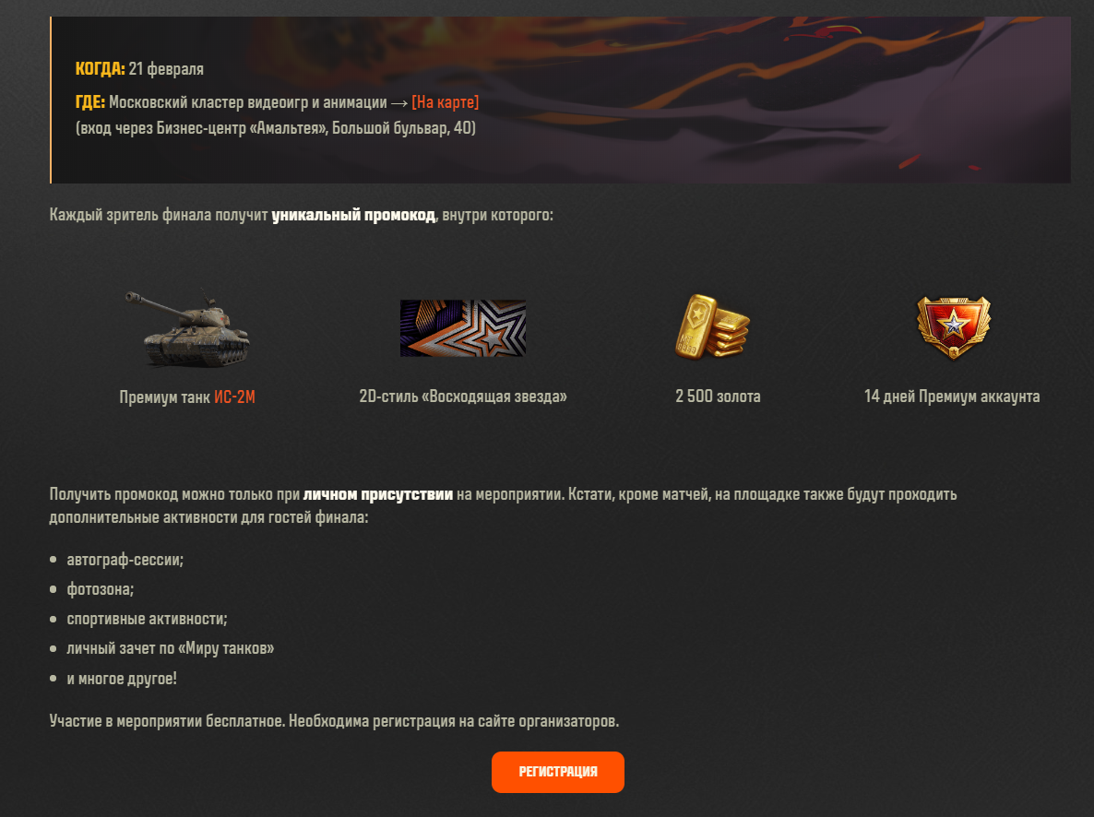
Task: Click the Премиум танк label text
Action: click(x=165, y=397)
